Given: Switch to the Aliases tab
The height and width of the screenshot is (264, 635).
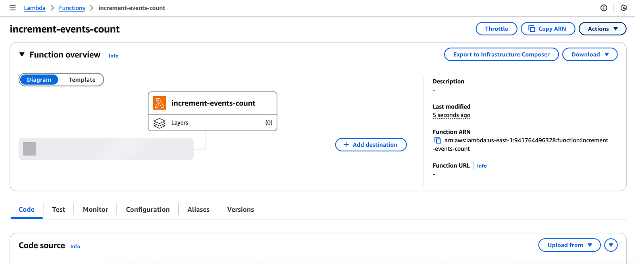Looking at the screenshot, I should click(198, 209).
